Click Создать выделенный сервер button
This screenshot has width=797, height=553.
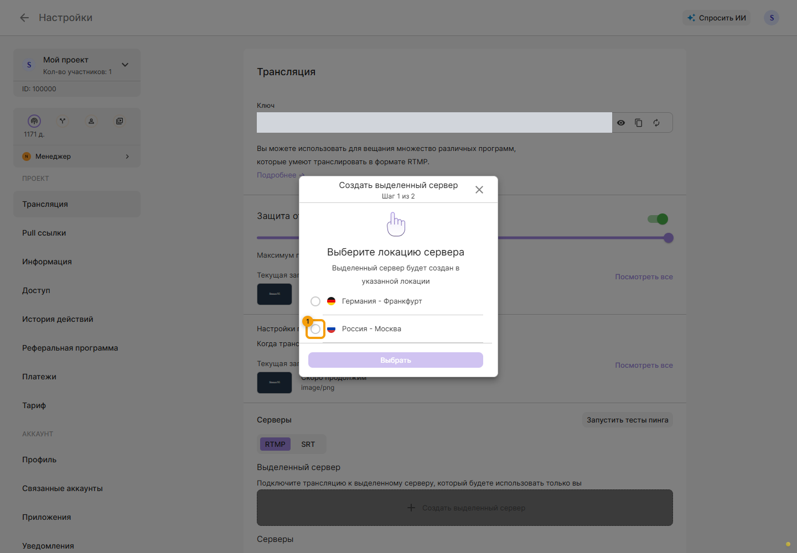coord(465,508)
